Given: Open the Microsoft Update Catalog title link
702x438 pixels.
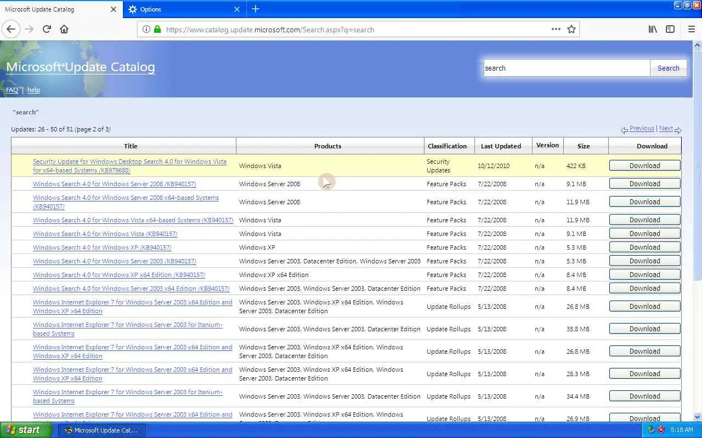Looking at the screenshot, I should coord(81,67).
